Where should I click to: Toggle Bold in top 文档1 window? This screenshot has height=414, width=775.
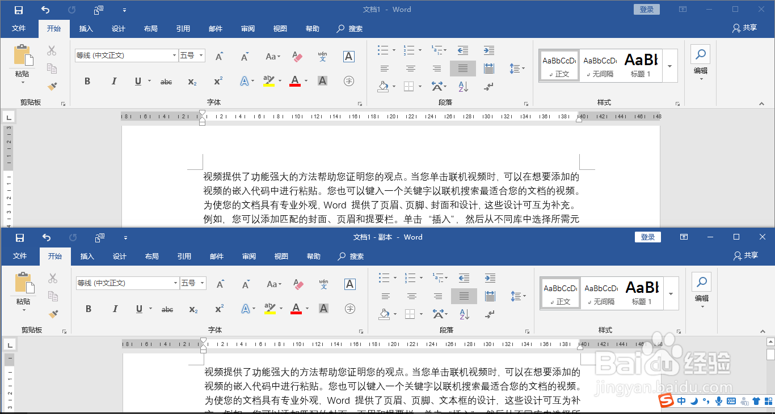click(87, 81)
